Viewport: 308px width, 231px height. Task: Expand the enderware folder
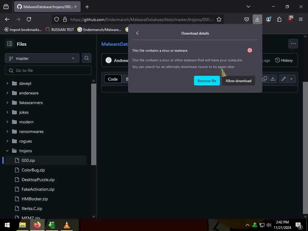(x=7, y=93)
